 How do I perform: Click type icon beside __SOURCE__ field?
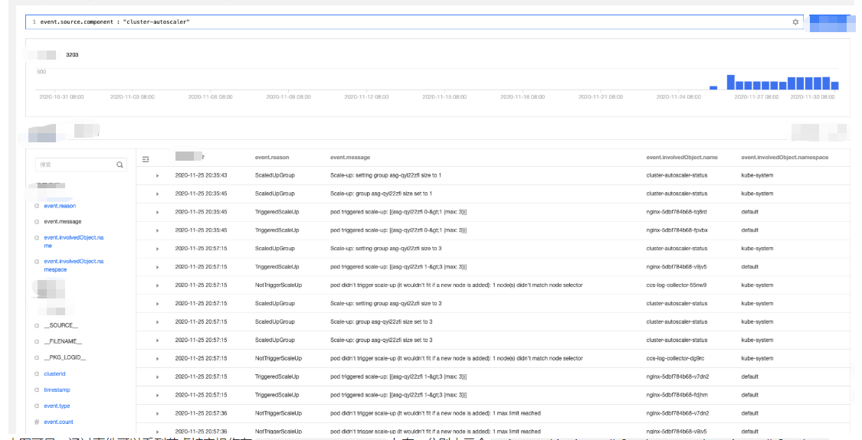tap(37, 326)
